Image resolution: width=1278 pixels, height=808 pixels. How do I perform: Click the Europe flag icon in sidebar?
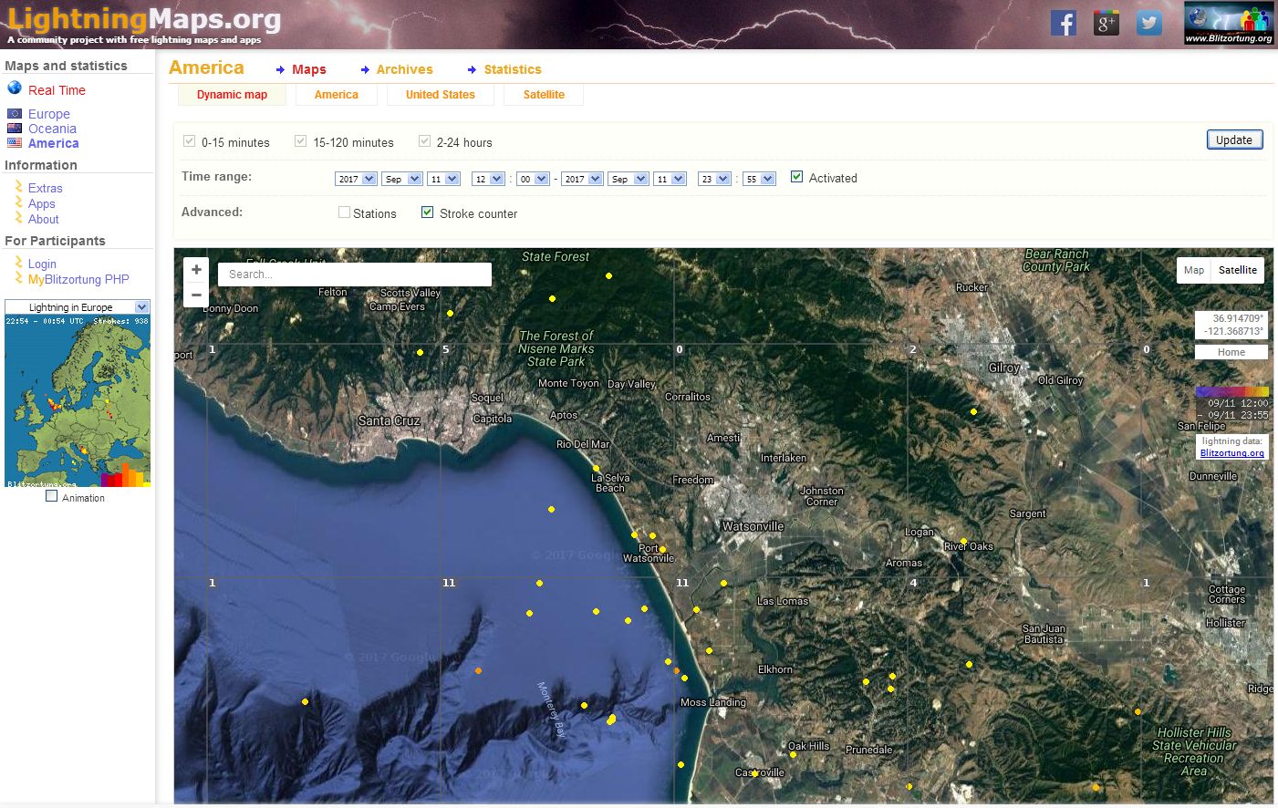point(15,114)
